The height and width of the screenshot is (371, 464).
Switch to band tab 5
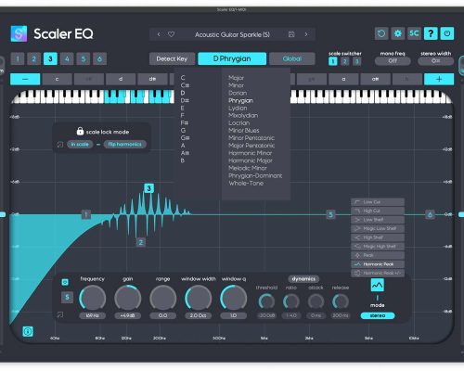(84, 58)
